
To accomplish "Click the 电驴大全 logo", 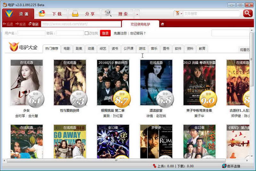I will point(23,47).
